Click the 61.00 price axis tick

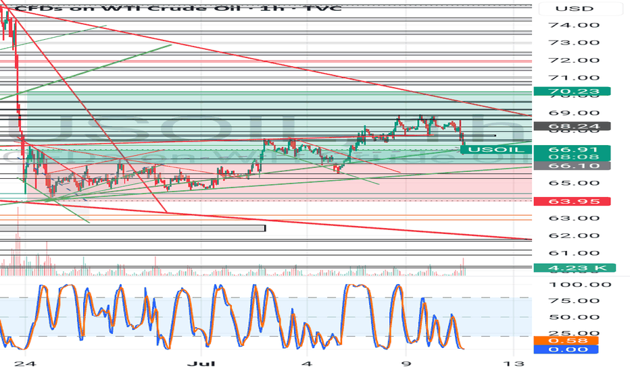click(x=574, y=253)
